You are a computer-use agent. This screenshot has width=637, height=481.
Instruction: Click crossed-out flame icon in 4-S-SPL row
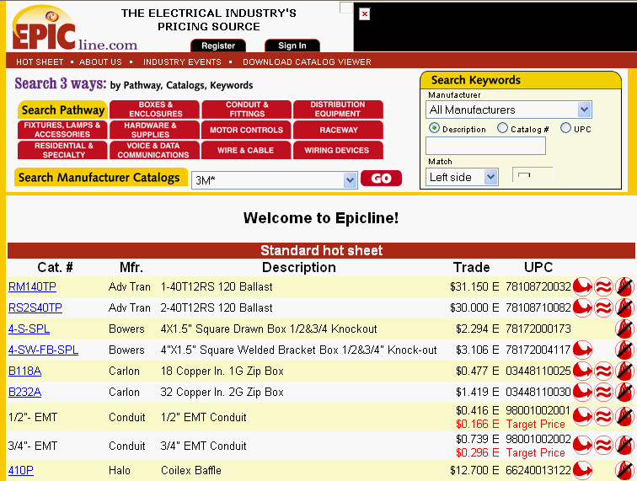[625, 329]
